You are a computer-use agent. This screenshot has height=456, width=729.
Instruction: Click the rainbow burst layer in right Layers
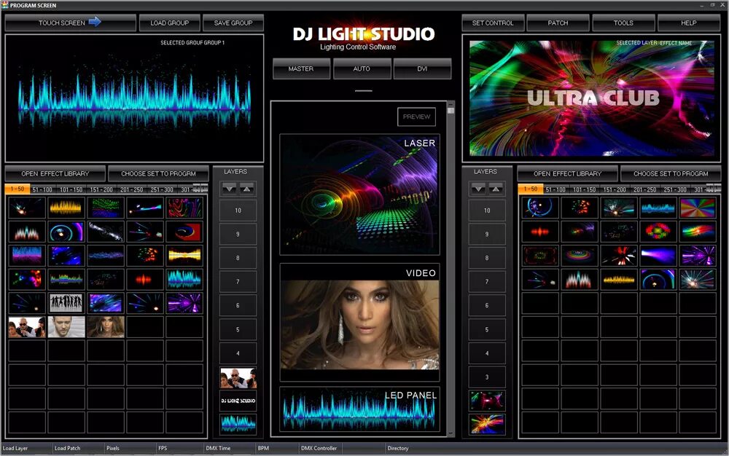click(487, 424)
